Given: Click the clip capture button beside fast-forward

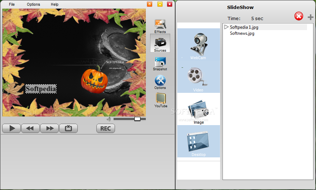Looking at the screenshot, I should pyautogui.click(x=68, y=128).
